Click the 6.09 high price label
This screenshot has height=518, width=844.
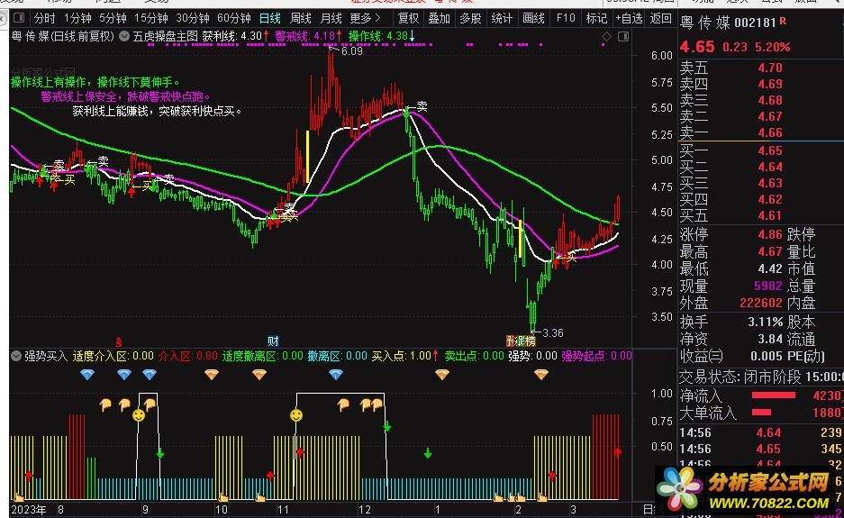(x=352, y=51)
